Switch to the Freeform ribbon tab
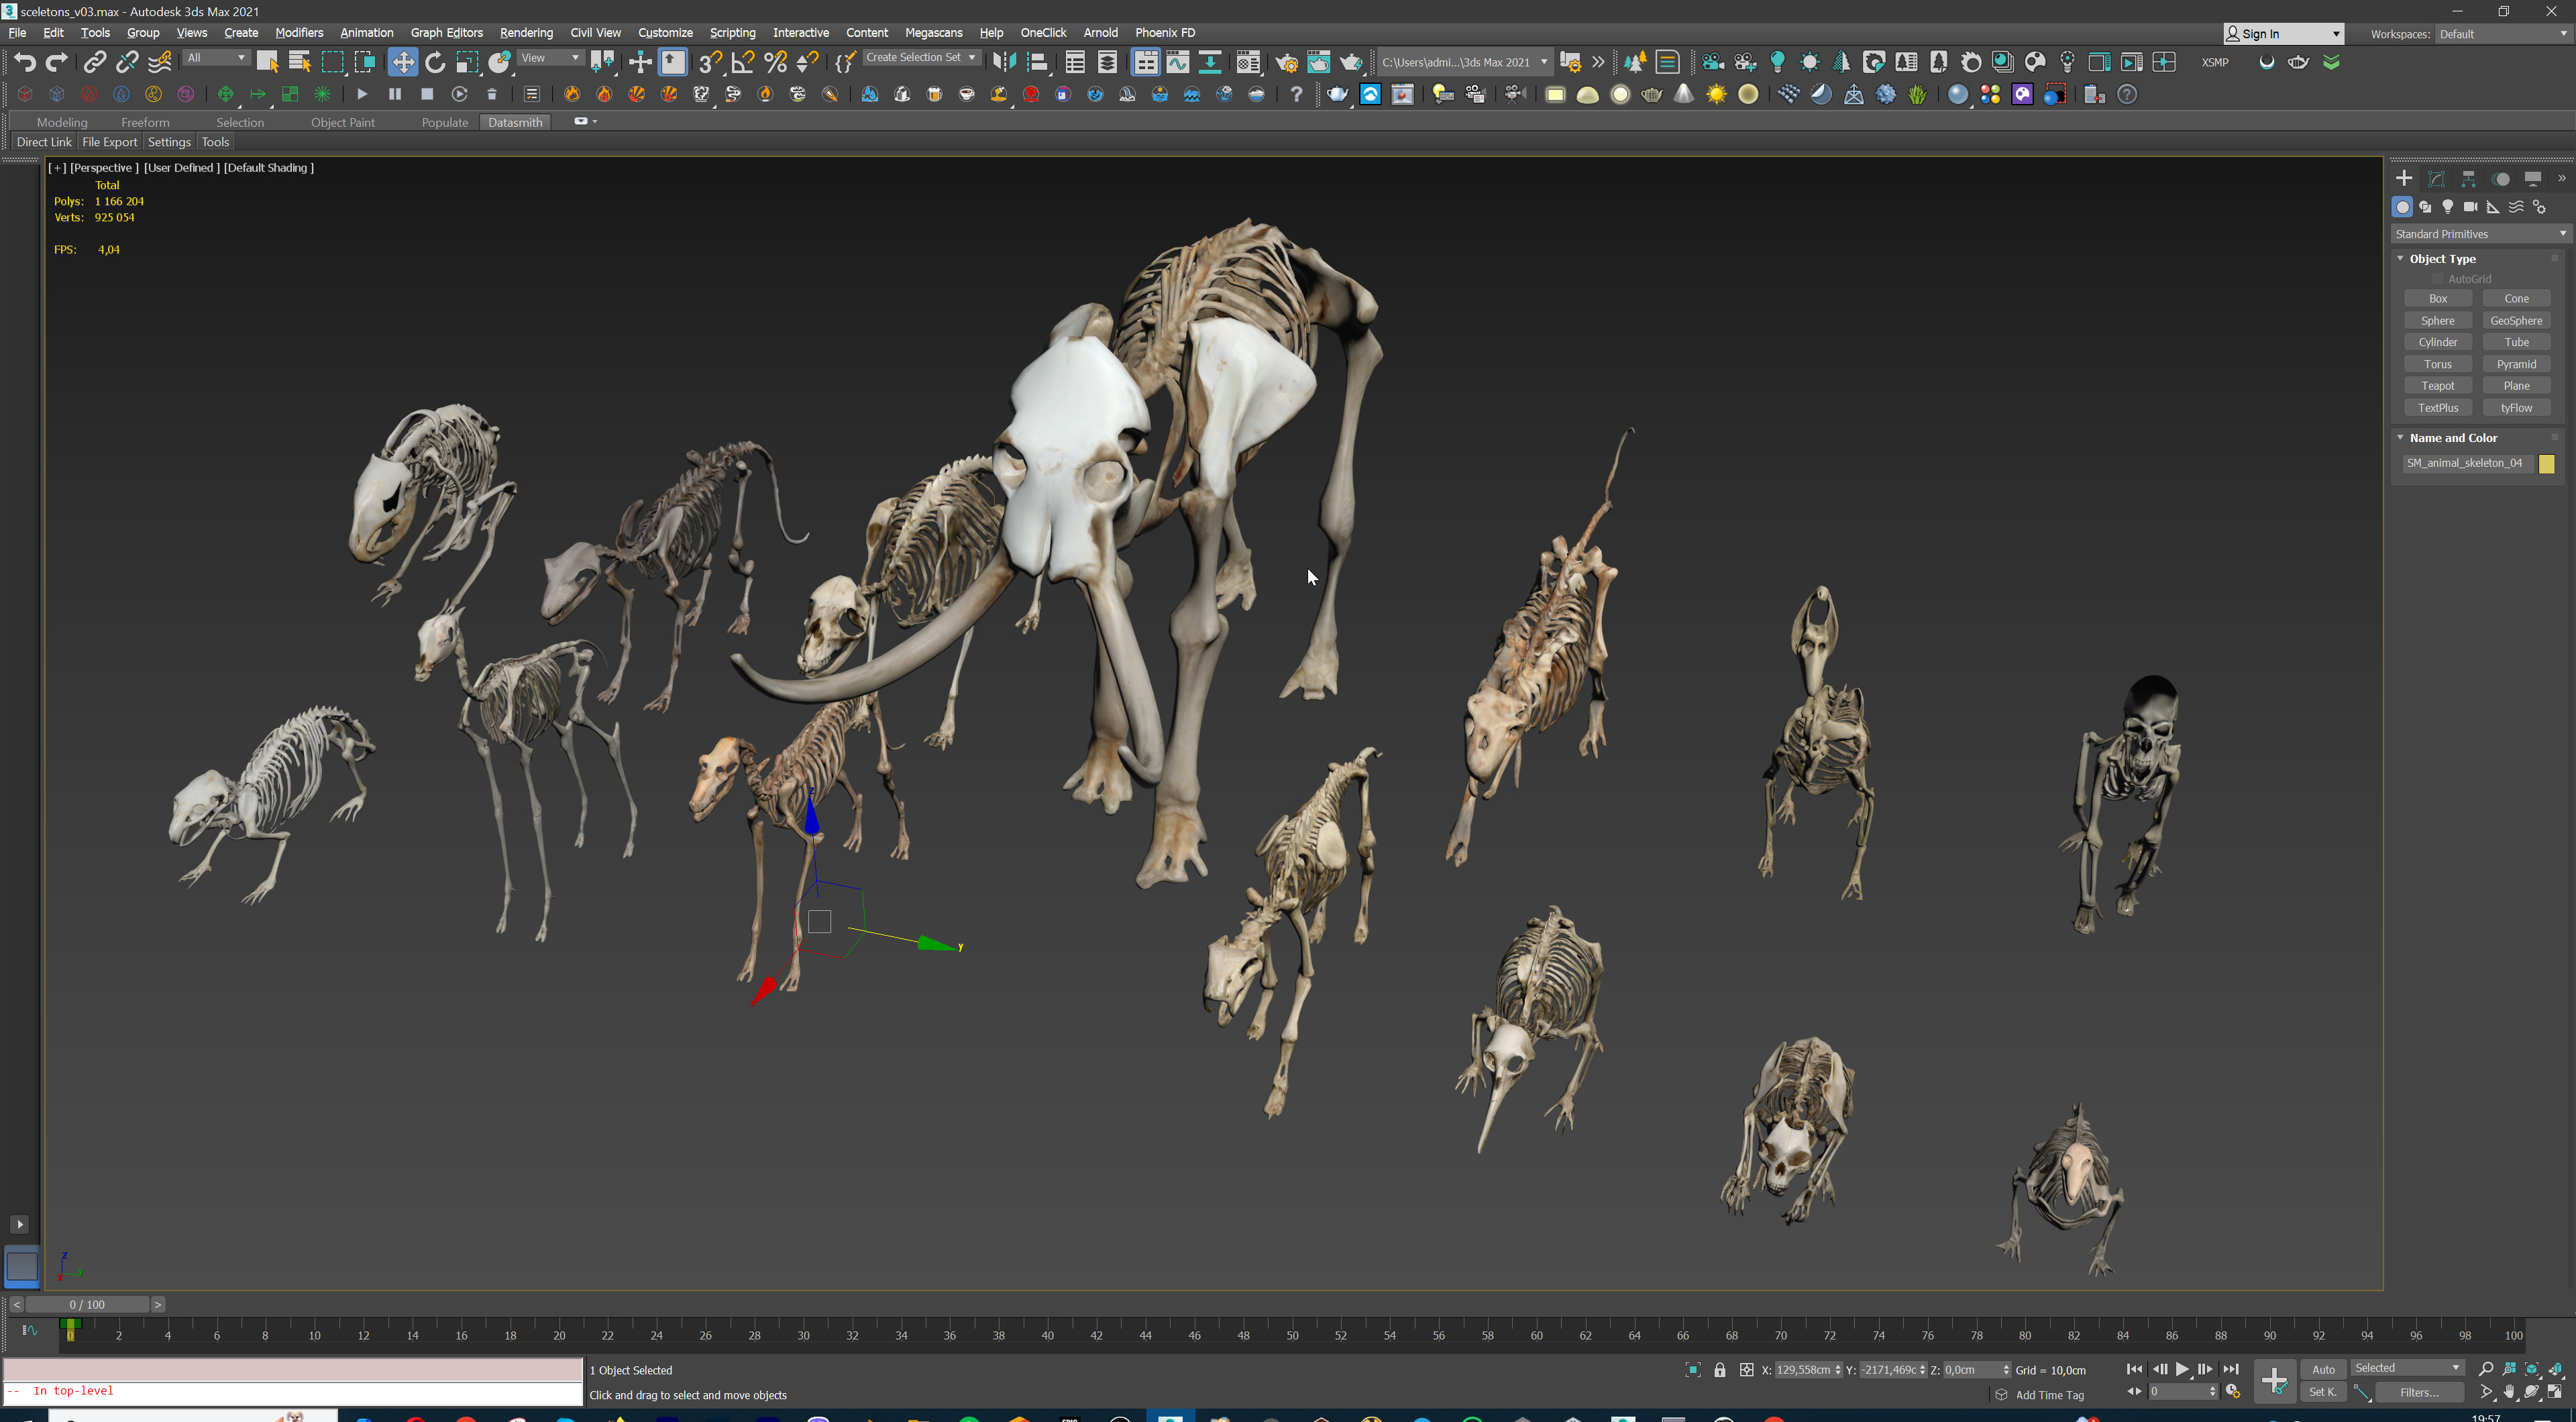Viewport: 2576px width, 1422px height. (x=145, y=122)
